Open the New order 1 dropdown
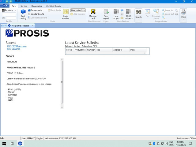Screen dimensions: 196x147 point(78,10)
